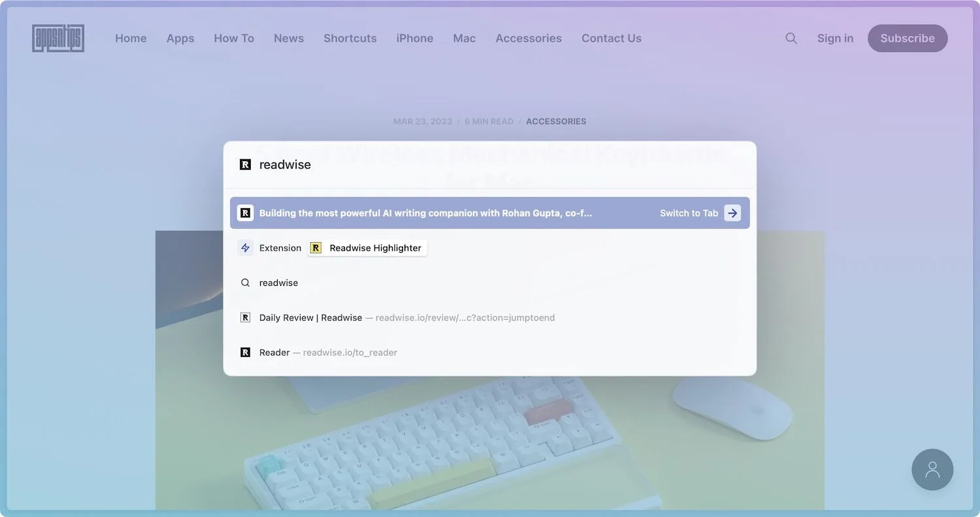
Task: Click the Extension label in results
Action: pyautogui.click(x=280, y=248)
